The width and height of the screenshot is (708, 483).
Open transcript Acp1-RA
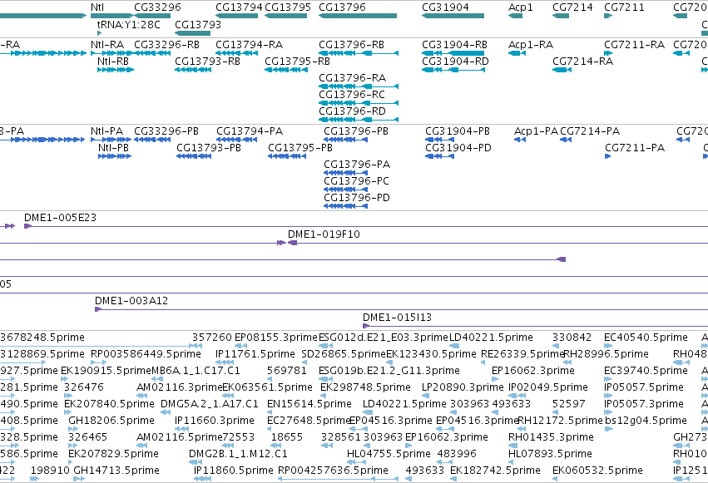[x=531, y=45]
